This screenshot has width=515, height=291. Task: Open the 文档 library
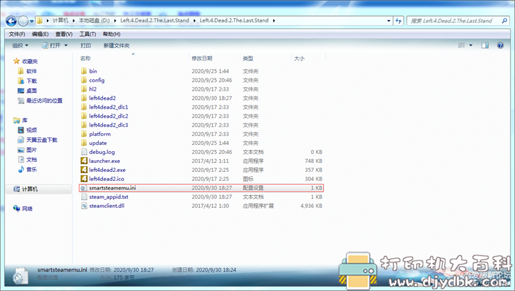(x=32, y=160)
